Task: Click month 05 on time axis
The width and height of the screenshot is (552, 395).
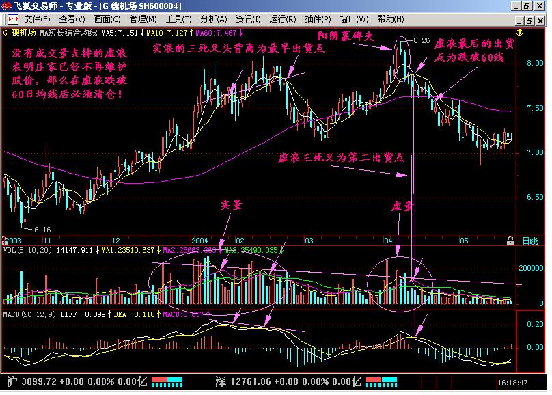Action: click(464, 241)
